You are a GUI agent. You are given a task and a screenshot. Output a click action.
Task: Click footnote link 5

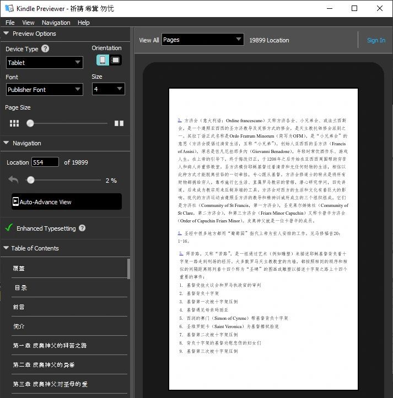[181, 253]
